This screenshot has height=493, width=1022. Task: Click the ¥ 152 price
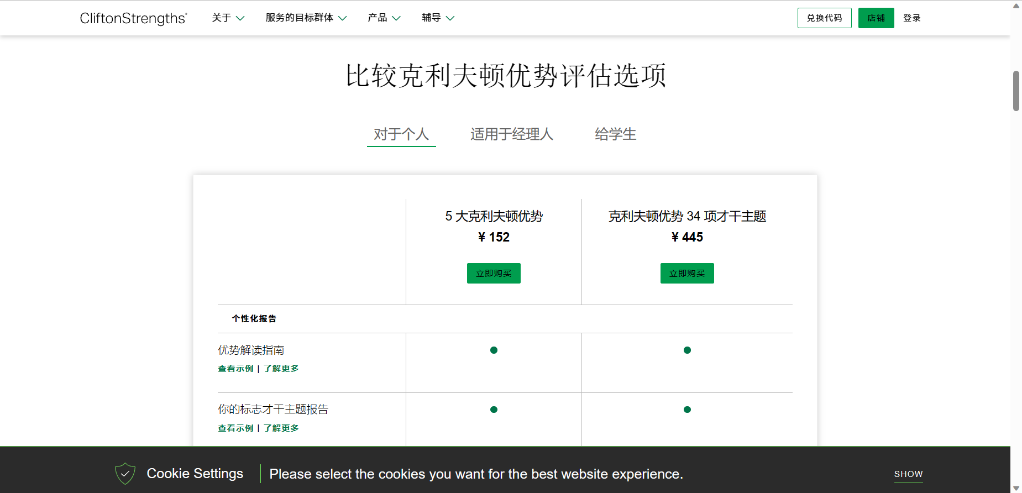click(494, 237)
